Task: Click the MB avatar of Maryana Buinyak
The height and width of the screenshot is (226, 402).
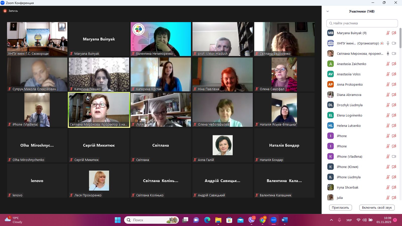Action: [x=330, y=33]
